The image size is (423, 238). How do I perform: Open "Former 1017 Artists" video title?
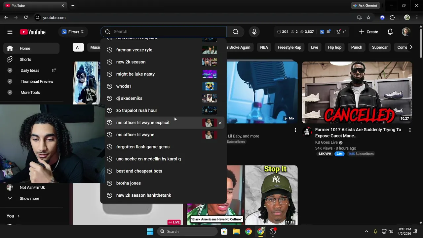coord(358,133)
